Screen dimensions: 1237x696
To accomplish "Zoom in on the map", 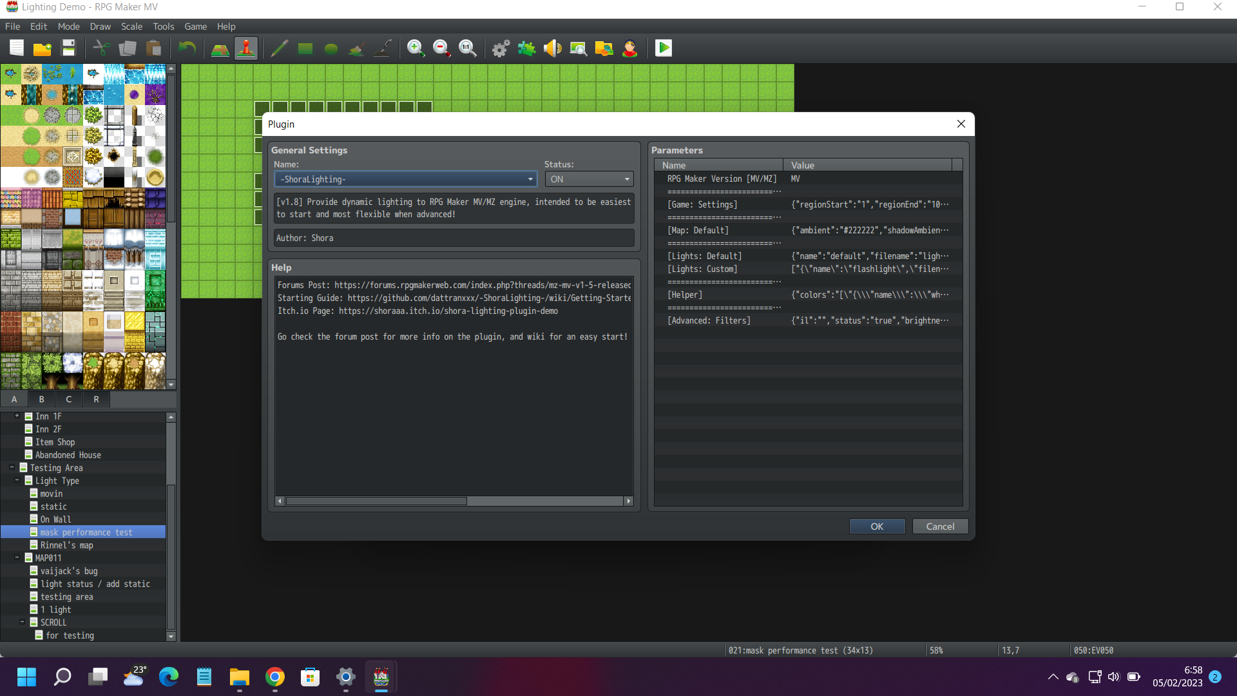I will pos(416,48).
